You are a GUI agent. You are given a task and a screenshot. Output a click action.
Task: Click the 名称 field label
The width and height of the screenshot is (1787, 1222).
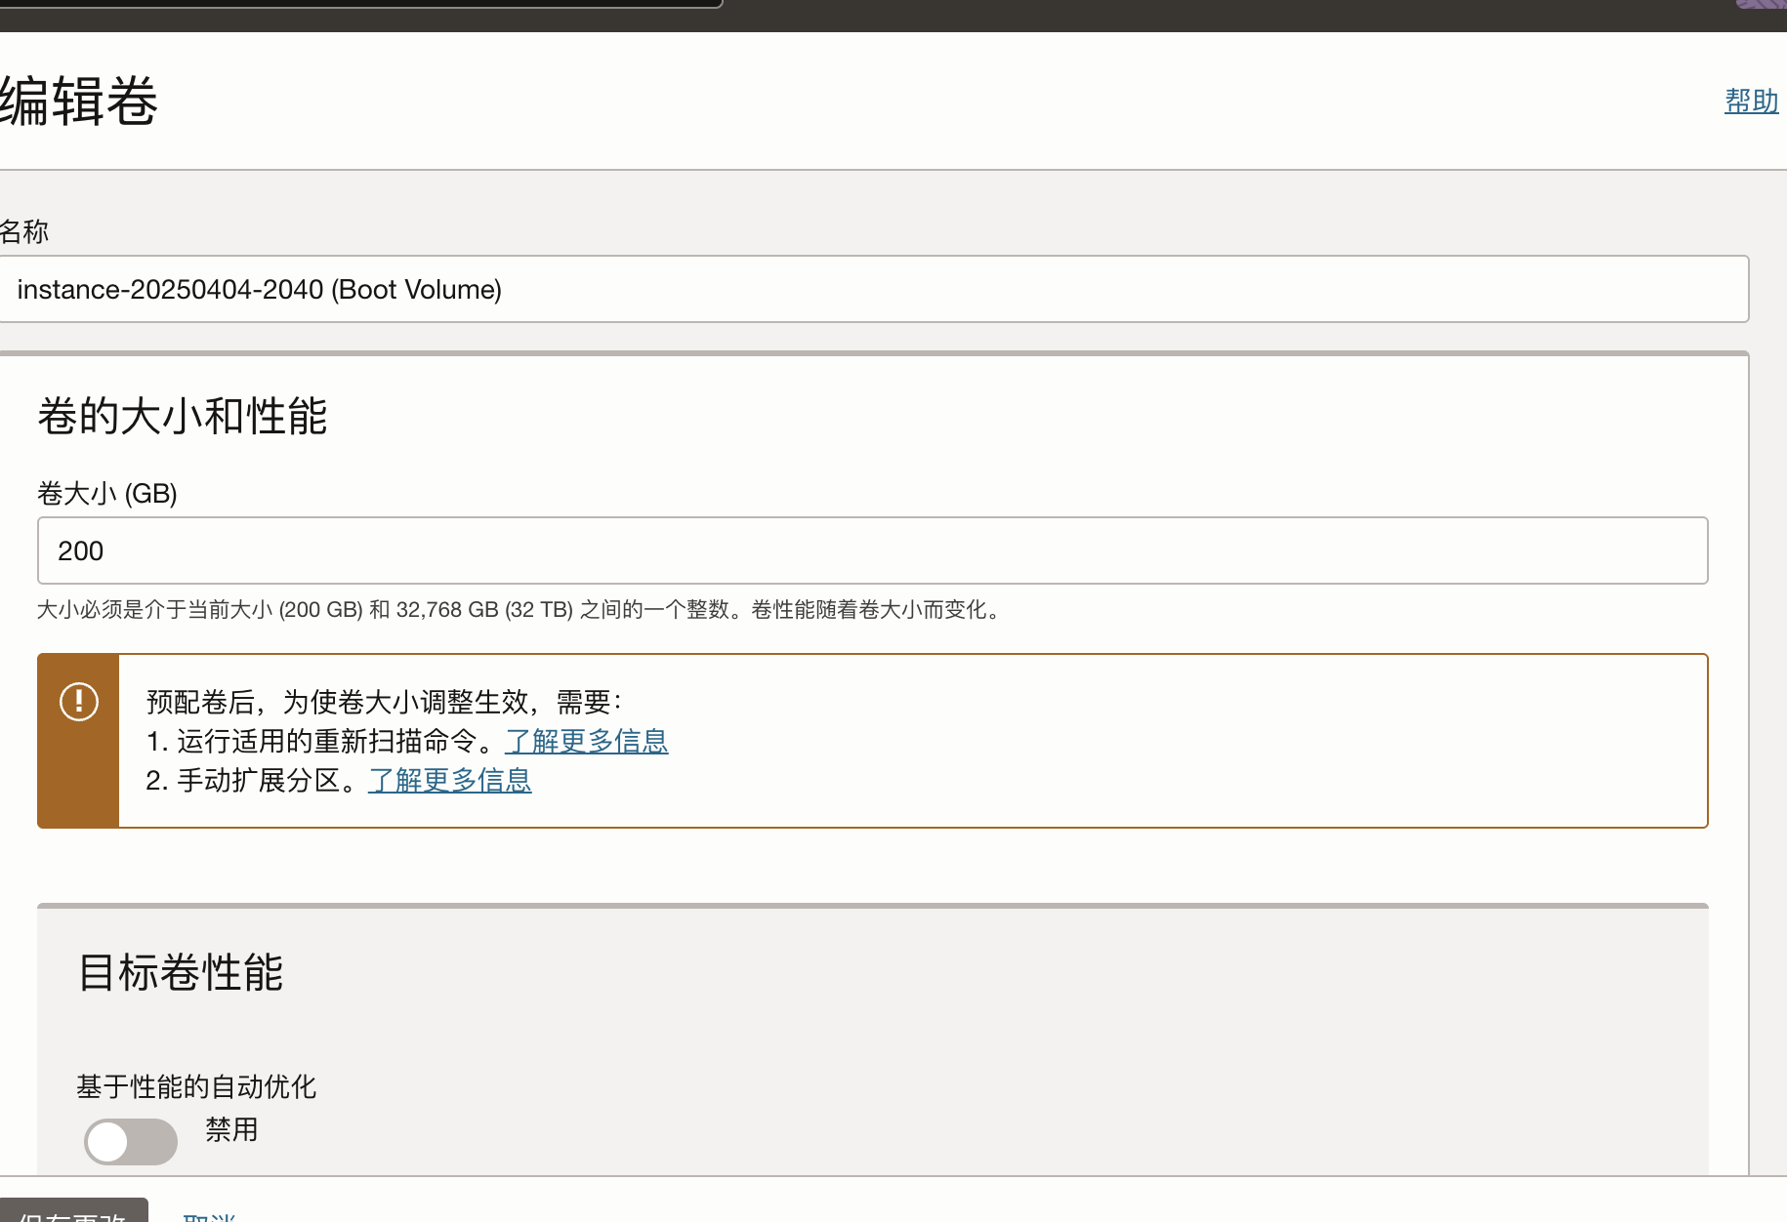(x=24, y=231)
